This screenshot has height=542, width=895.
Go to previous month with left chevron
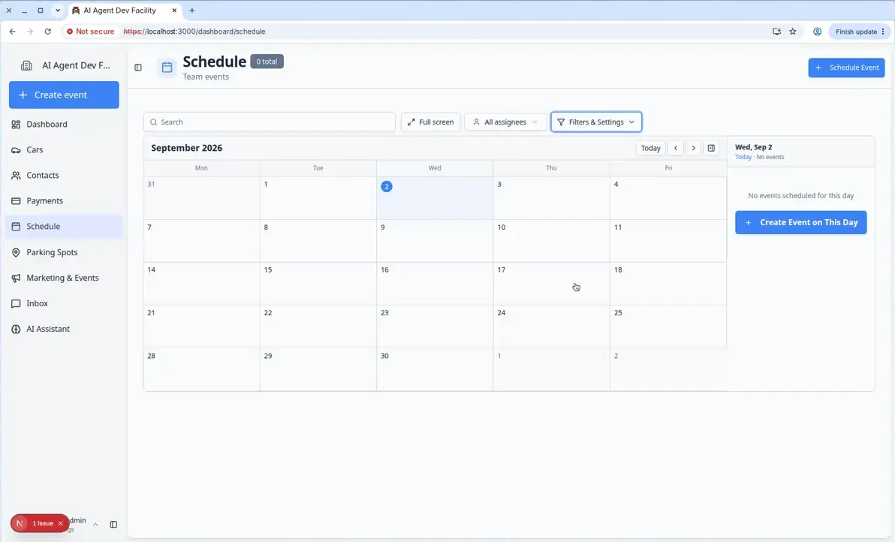pos(676,148)
